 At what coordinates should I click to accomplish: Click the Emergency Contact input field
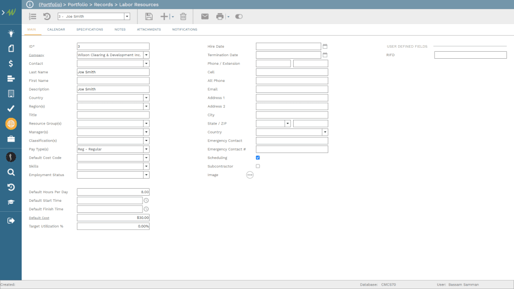(x=292, y=140)
